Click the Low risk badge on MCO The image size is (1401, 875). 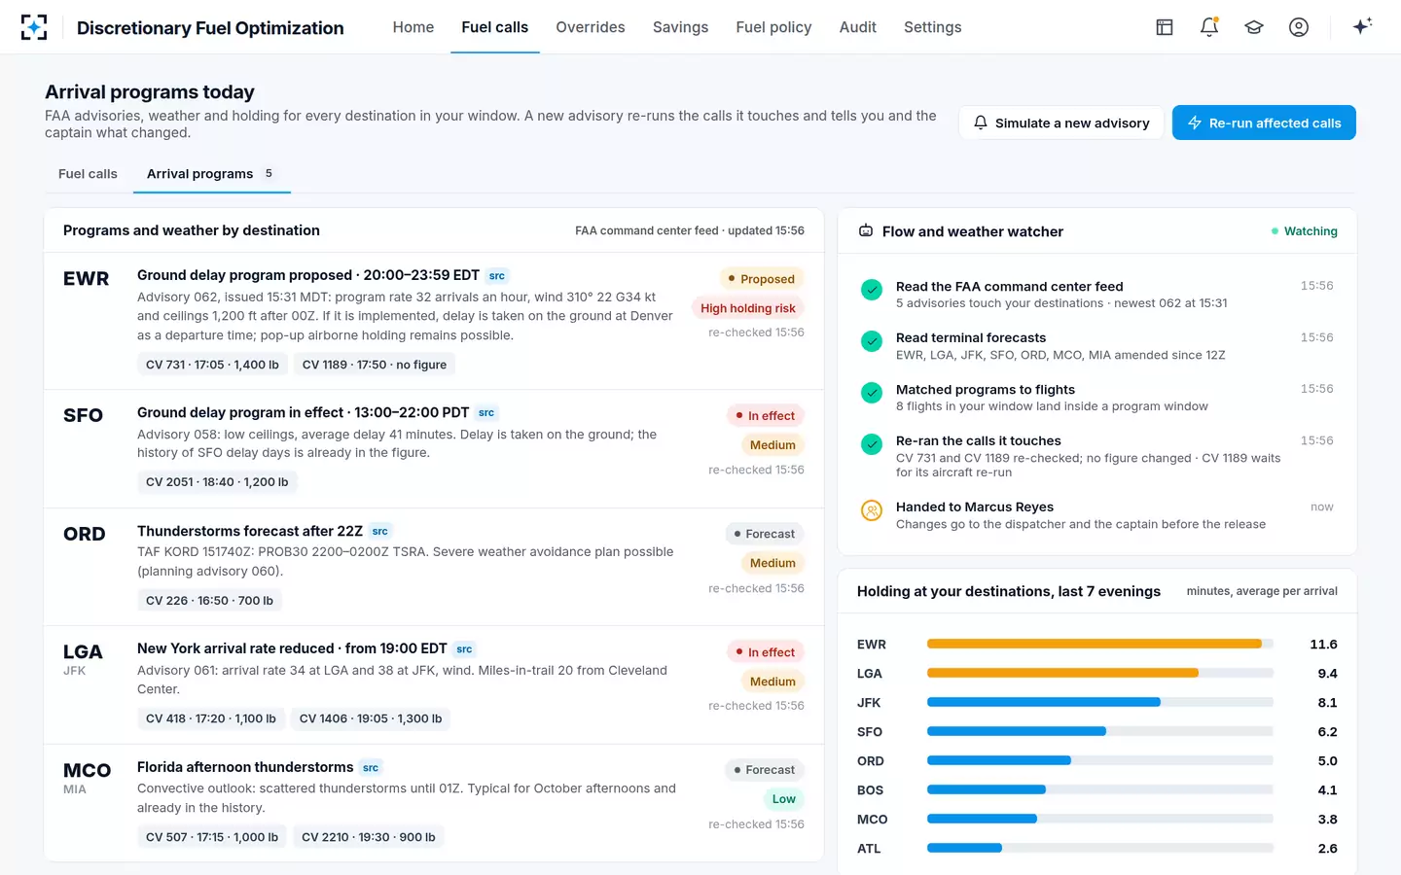(x=783, y=799)
